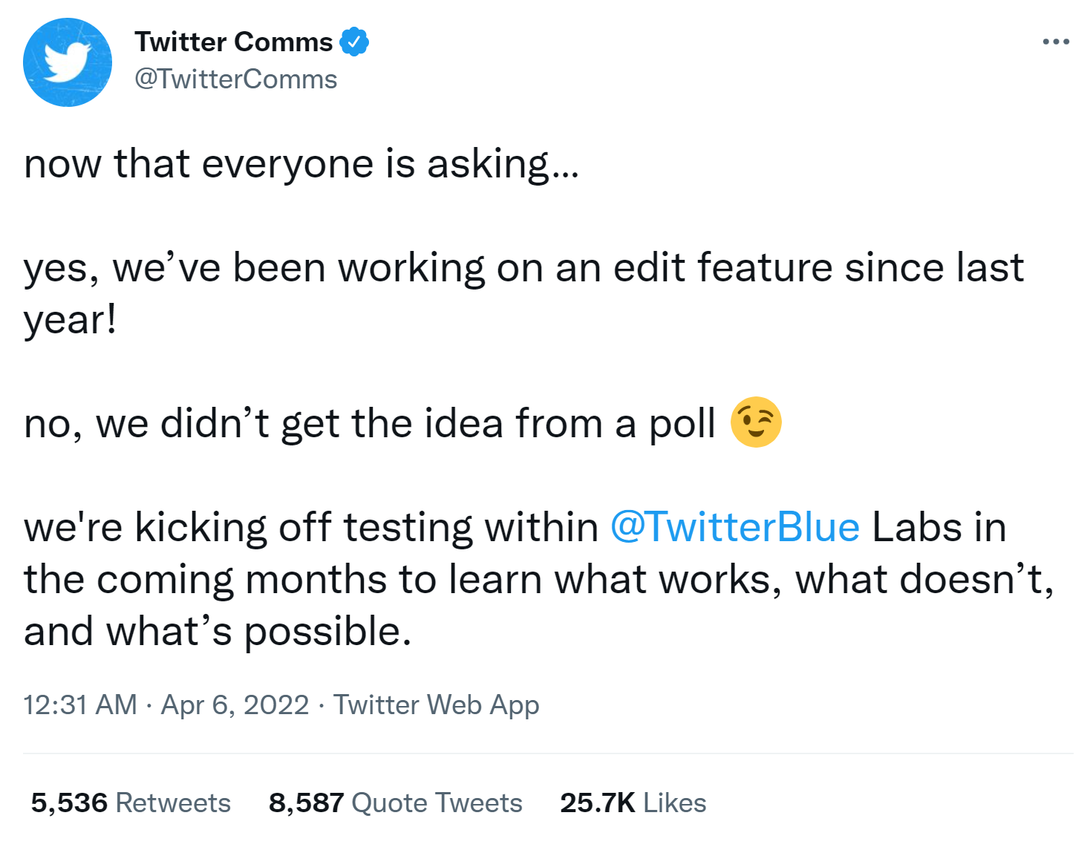Click the blue verified badge

pos(354,42)
